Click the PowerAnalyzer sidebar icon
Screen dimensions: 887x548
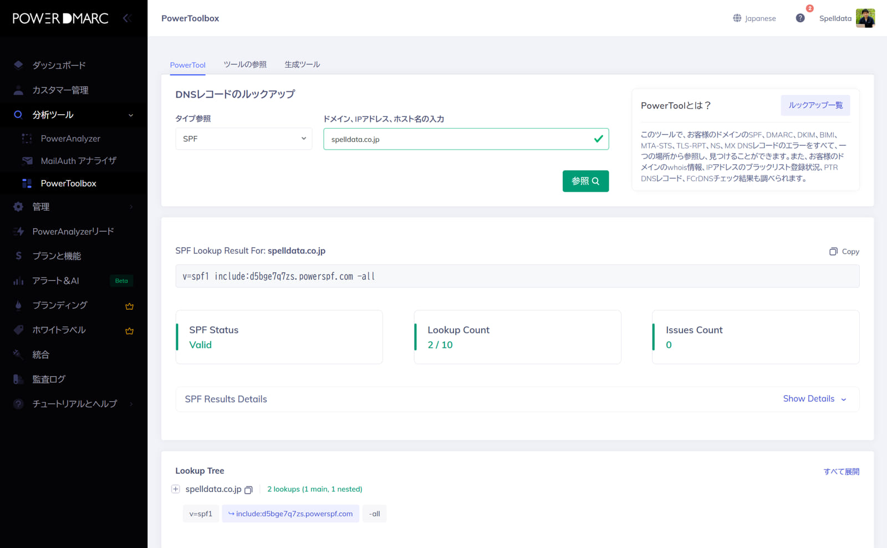(x=27, y=139)
